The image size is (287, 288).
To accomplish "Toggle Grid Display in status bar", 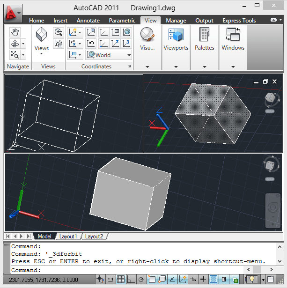I will (121, 280).
